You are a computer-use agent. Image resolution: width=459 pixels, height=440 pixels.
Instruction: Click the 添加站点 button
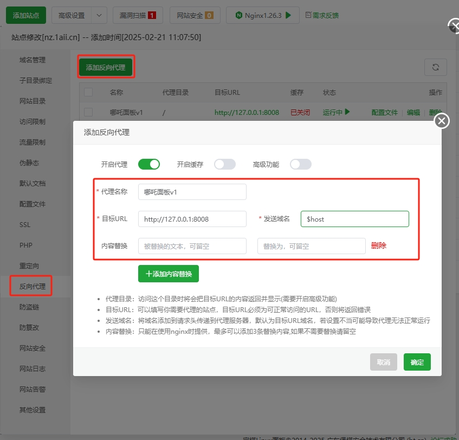25,15
